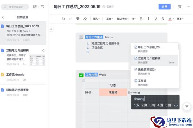Viewport: 193px width, 128px height.
Task: Open the 插入 insert dropdown
Action: (x=96, y=19)
